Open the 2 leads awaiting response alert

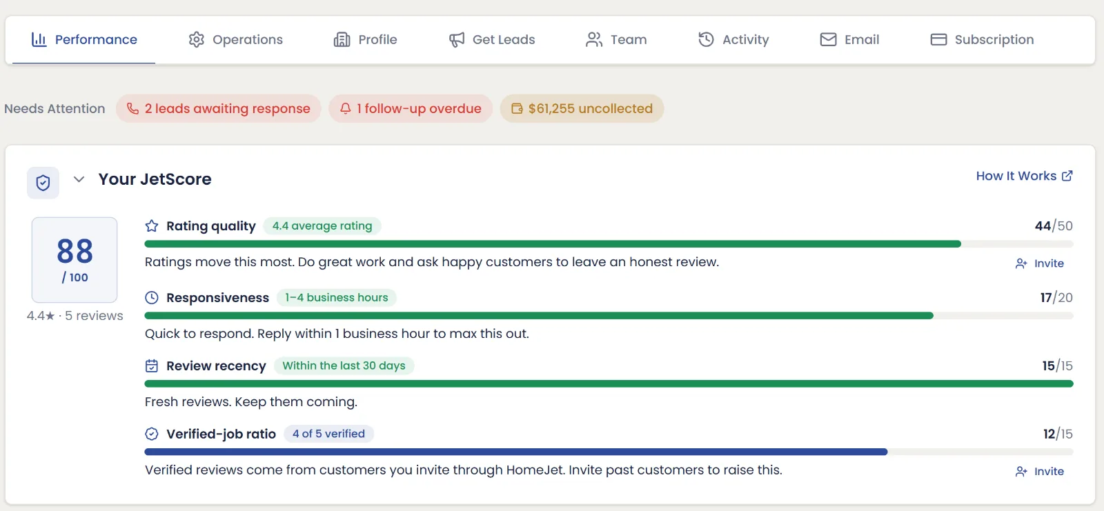coord(219,108)
